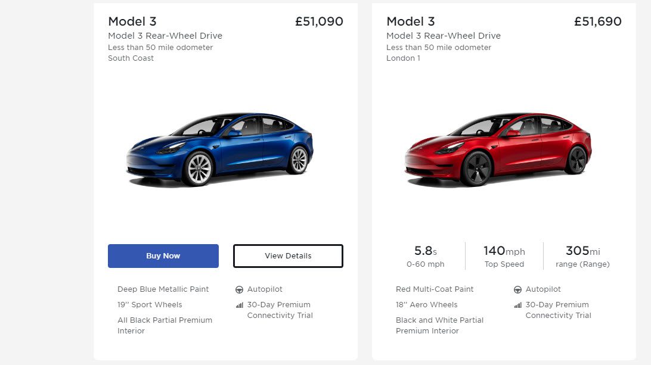The height and width of the screenshot is (365, 651).
Task: Click the 18'' Aero Wheels feature
Action: pyautogui.click(x=426, y=305)
